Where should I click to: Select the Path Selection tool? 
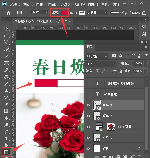(6, 145)
